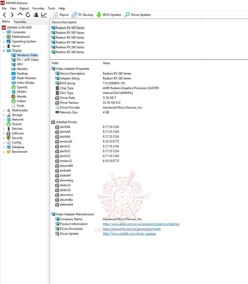Image resolution: width=248 pixels, height=284 pixels.
Task: Click the up-level arrow toolbar icon
Action: pos(20,14)
